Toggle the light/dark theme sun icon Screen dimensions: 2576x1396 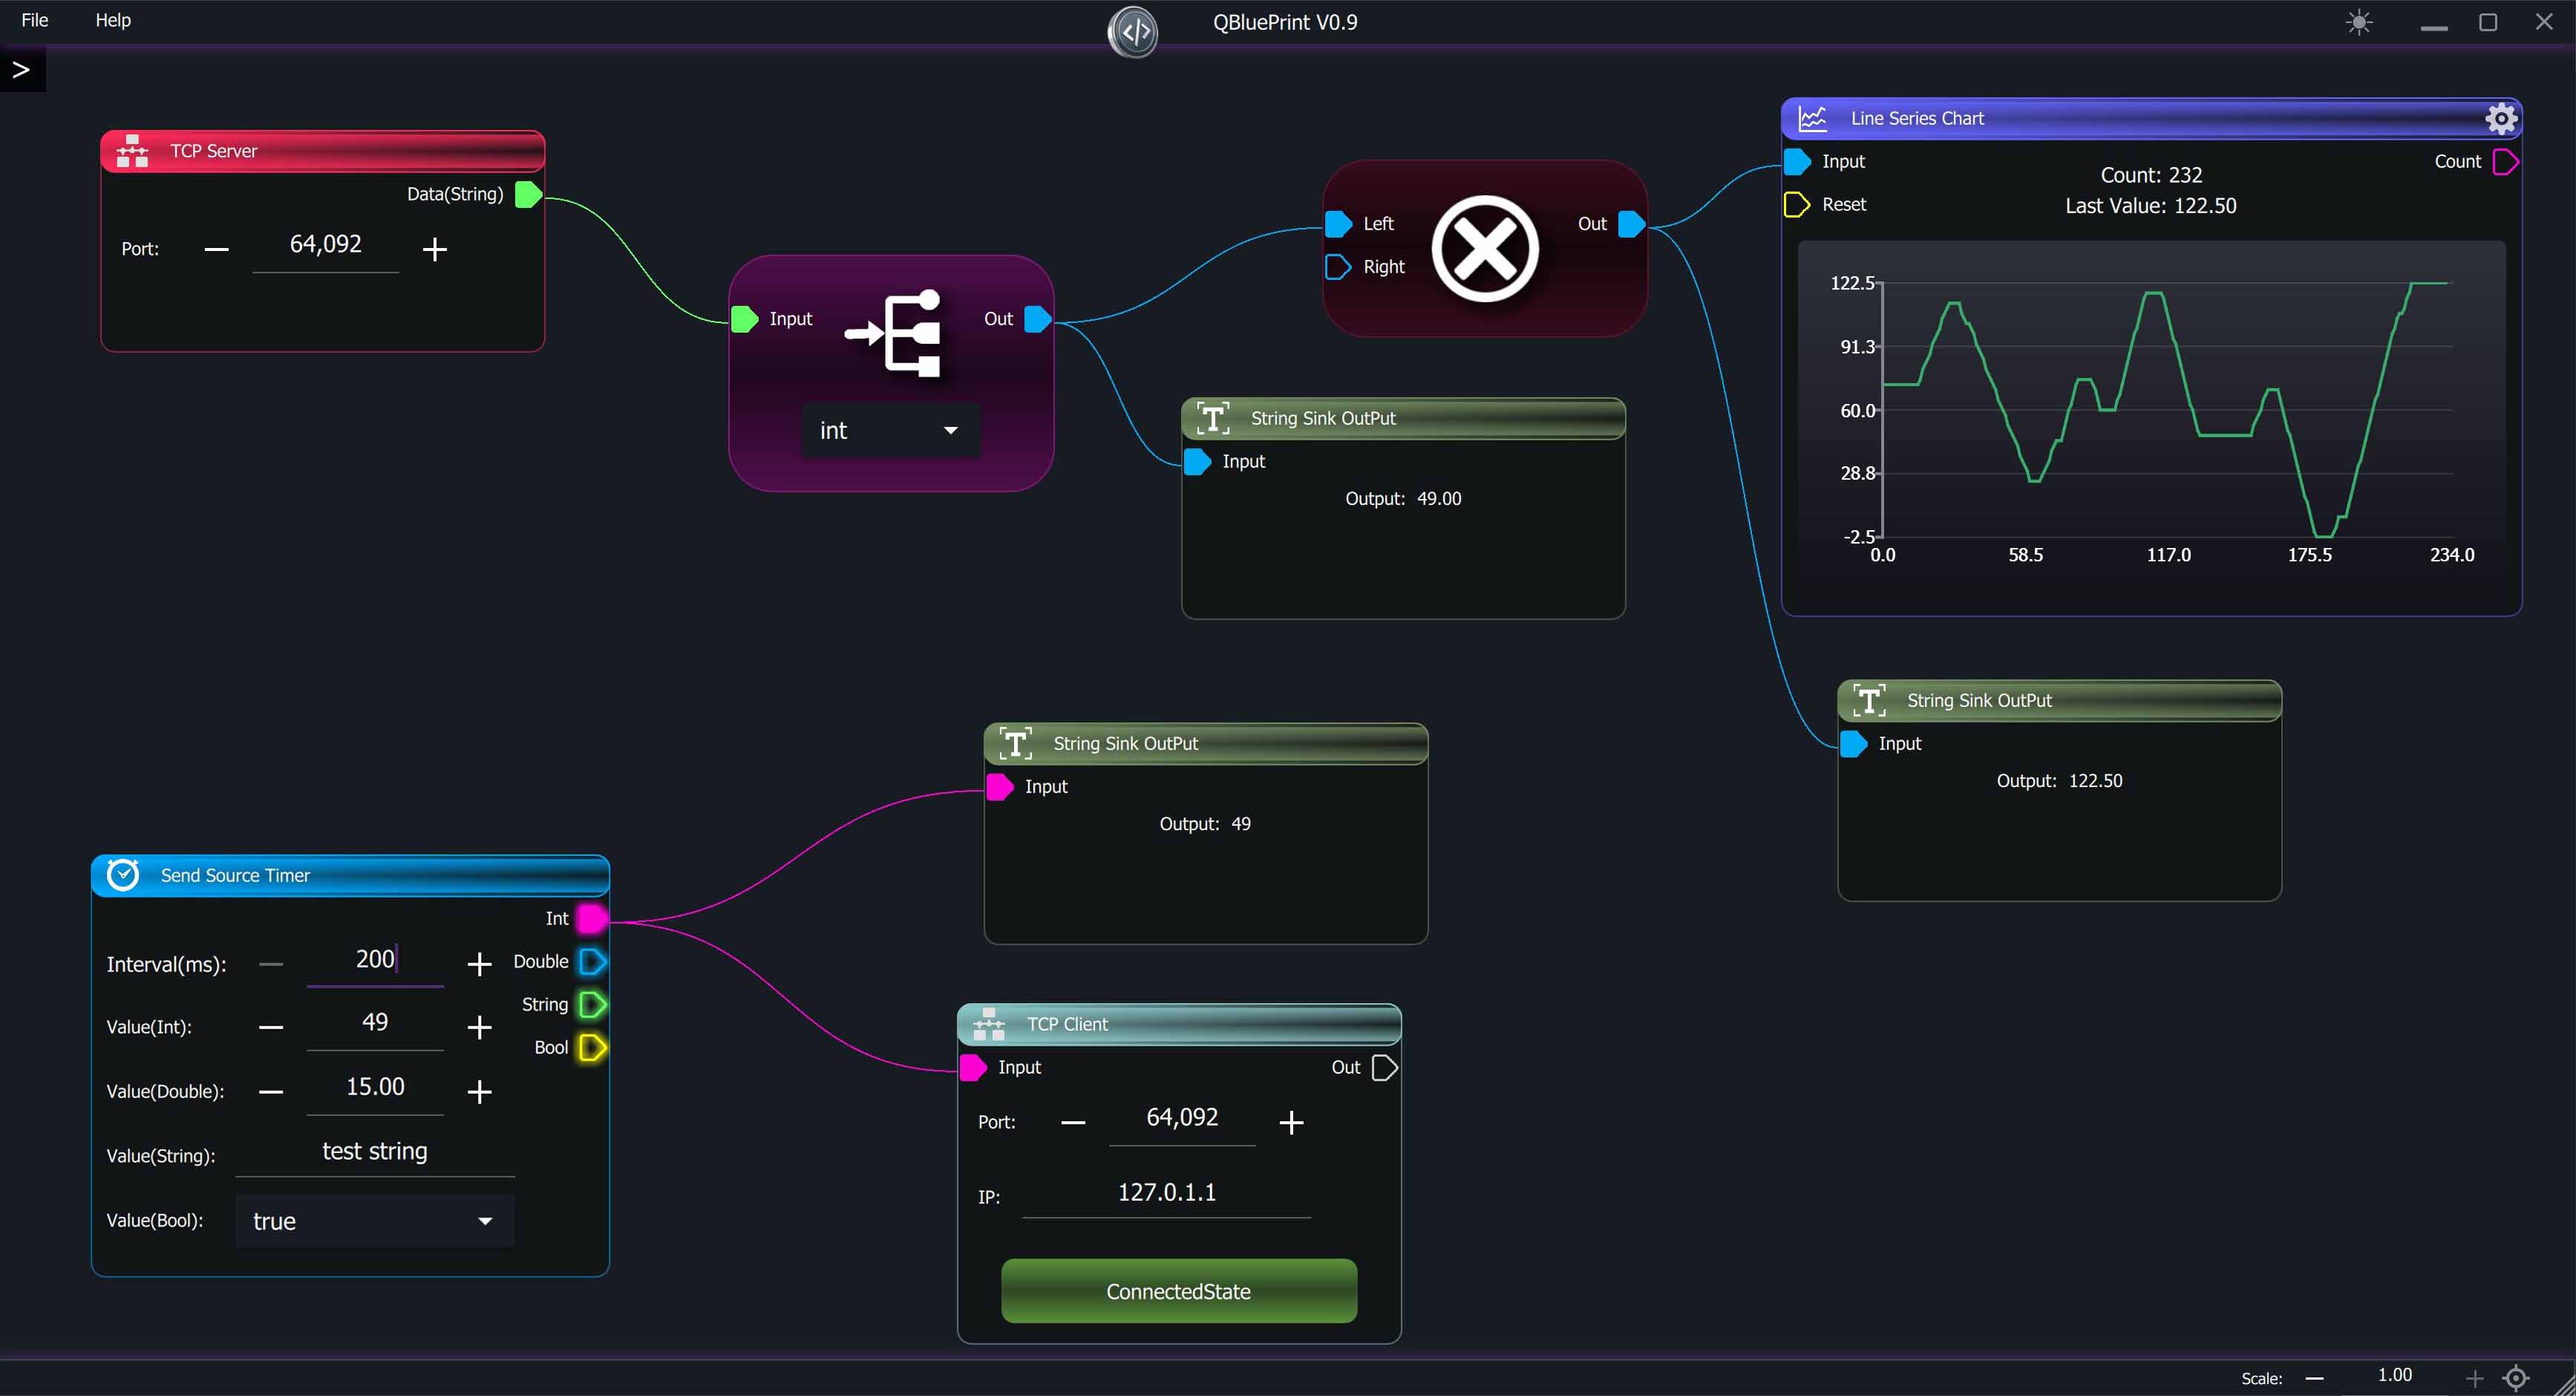click(2359, 22)
